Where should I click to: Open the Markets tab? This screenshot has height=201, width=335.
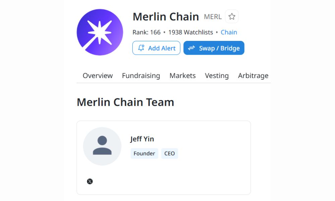tap(183, 76)
